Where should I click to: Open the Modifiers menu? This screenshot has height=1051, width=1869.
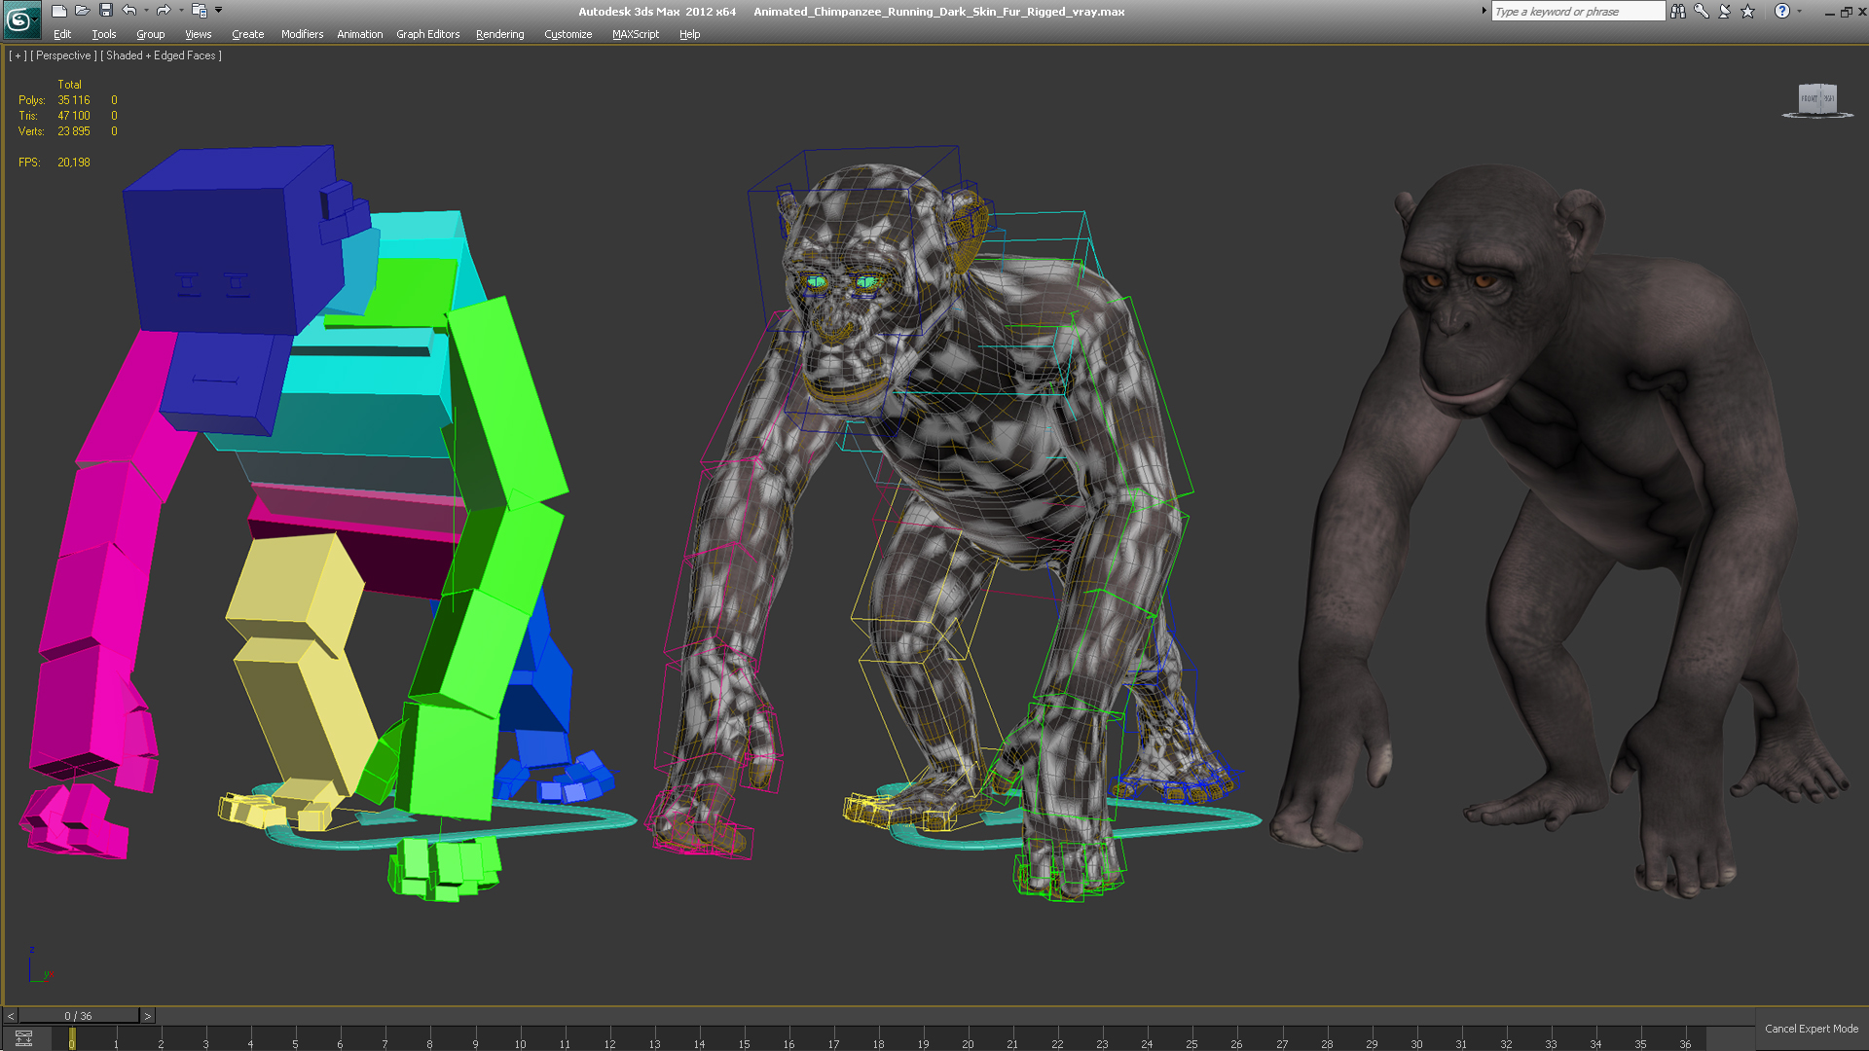303,34
